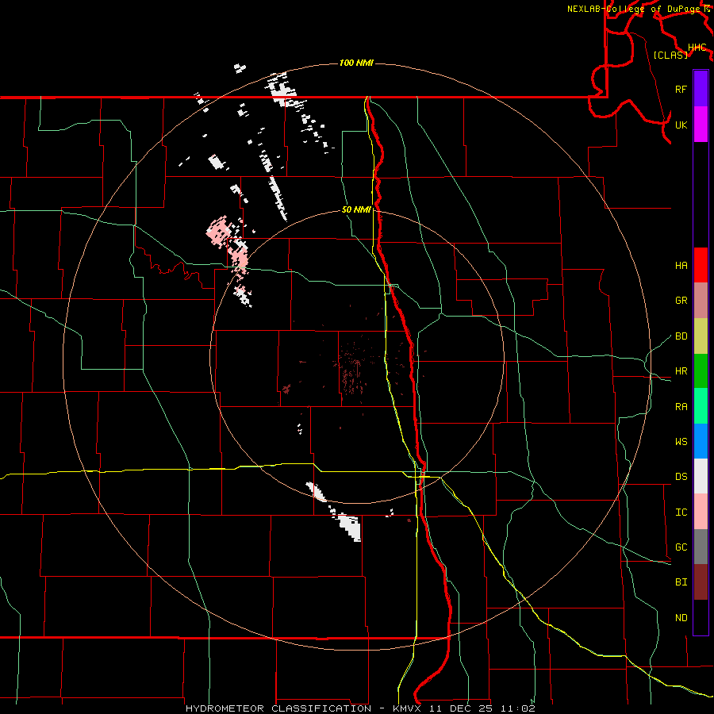Click the 50 NMI range ring label
714x714 pixels.
pyautogui.click(x=356, y=209)
